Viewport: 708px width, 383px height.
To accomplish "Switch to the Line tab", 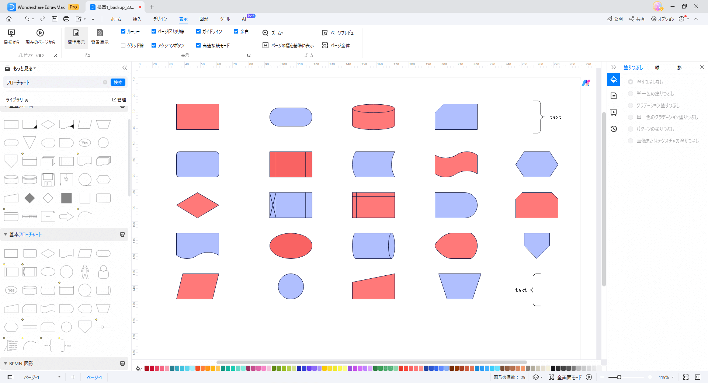I will coord(657,67).
